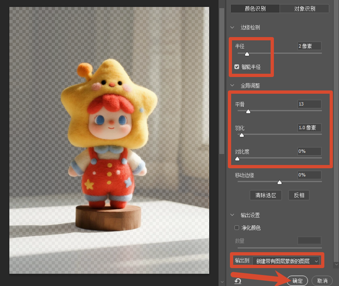
Task: Click the 半径 slider handle
Action: coord(247,54)
